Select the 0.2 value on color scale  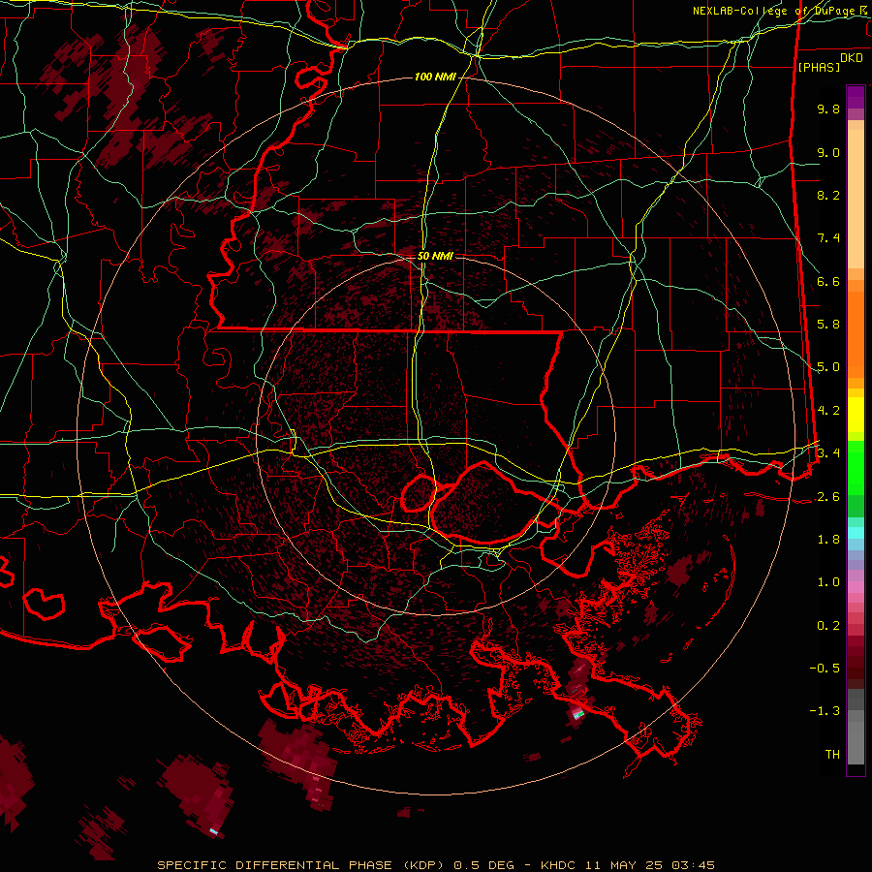pos(828,626)
